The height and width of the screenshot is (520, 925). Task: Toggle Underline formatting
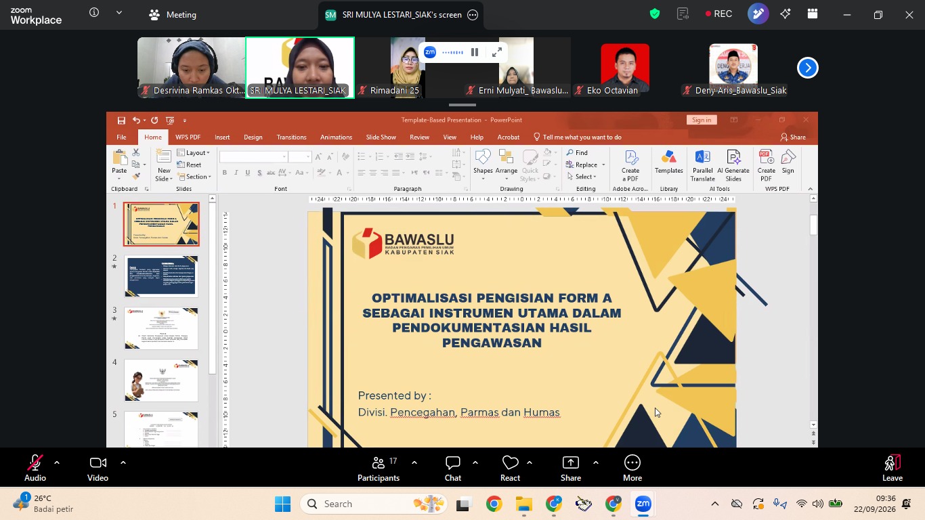248,173
